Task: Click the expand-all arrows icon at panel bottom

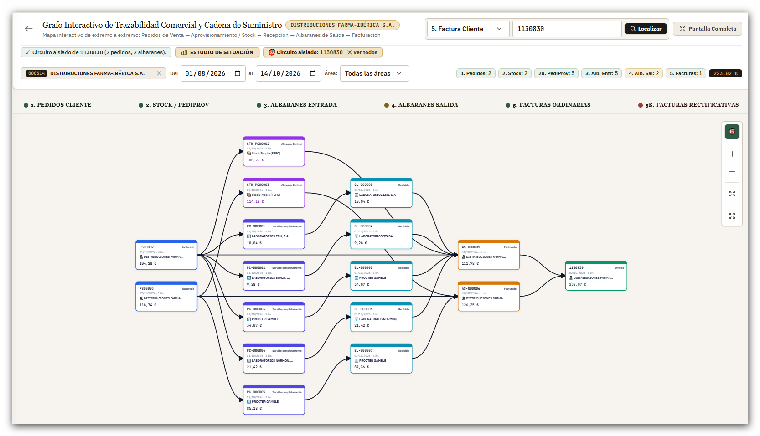Action: tap(732, 216)
